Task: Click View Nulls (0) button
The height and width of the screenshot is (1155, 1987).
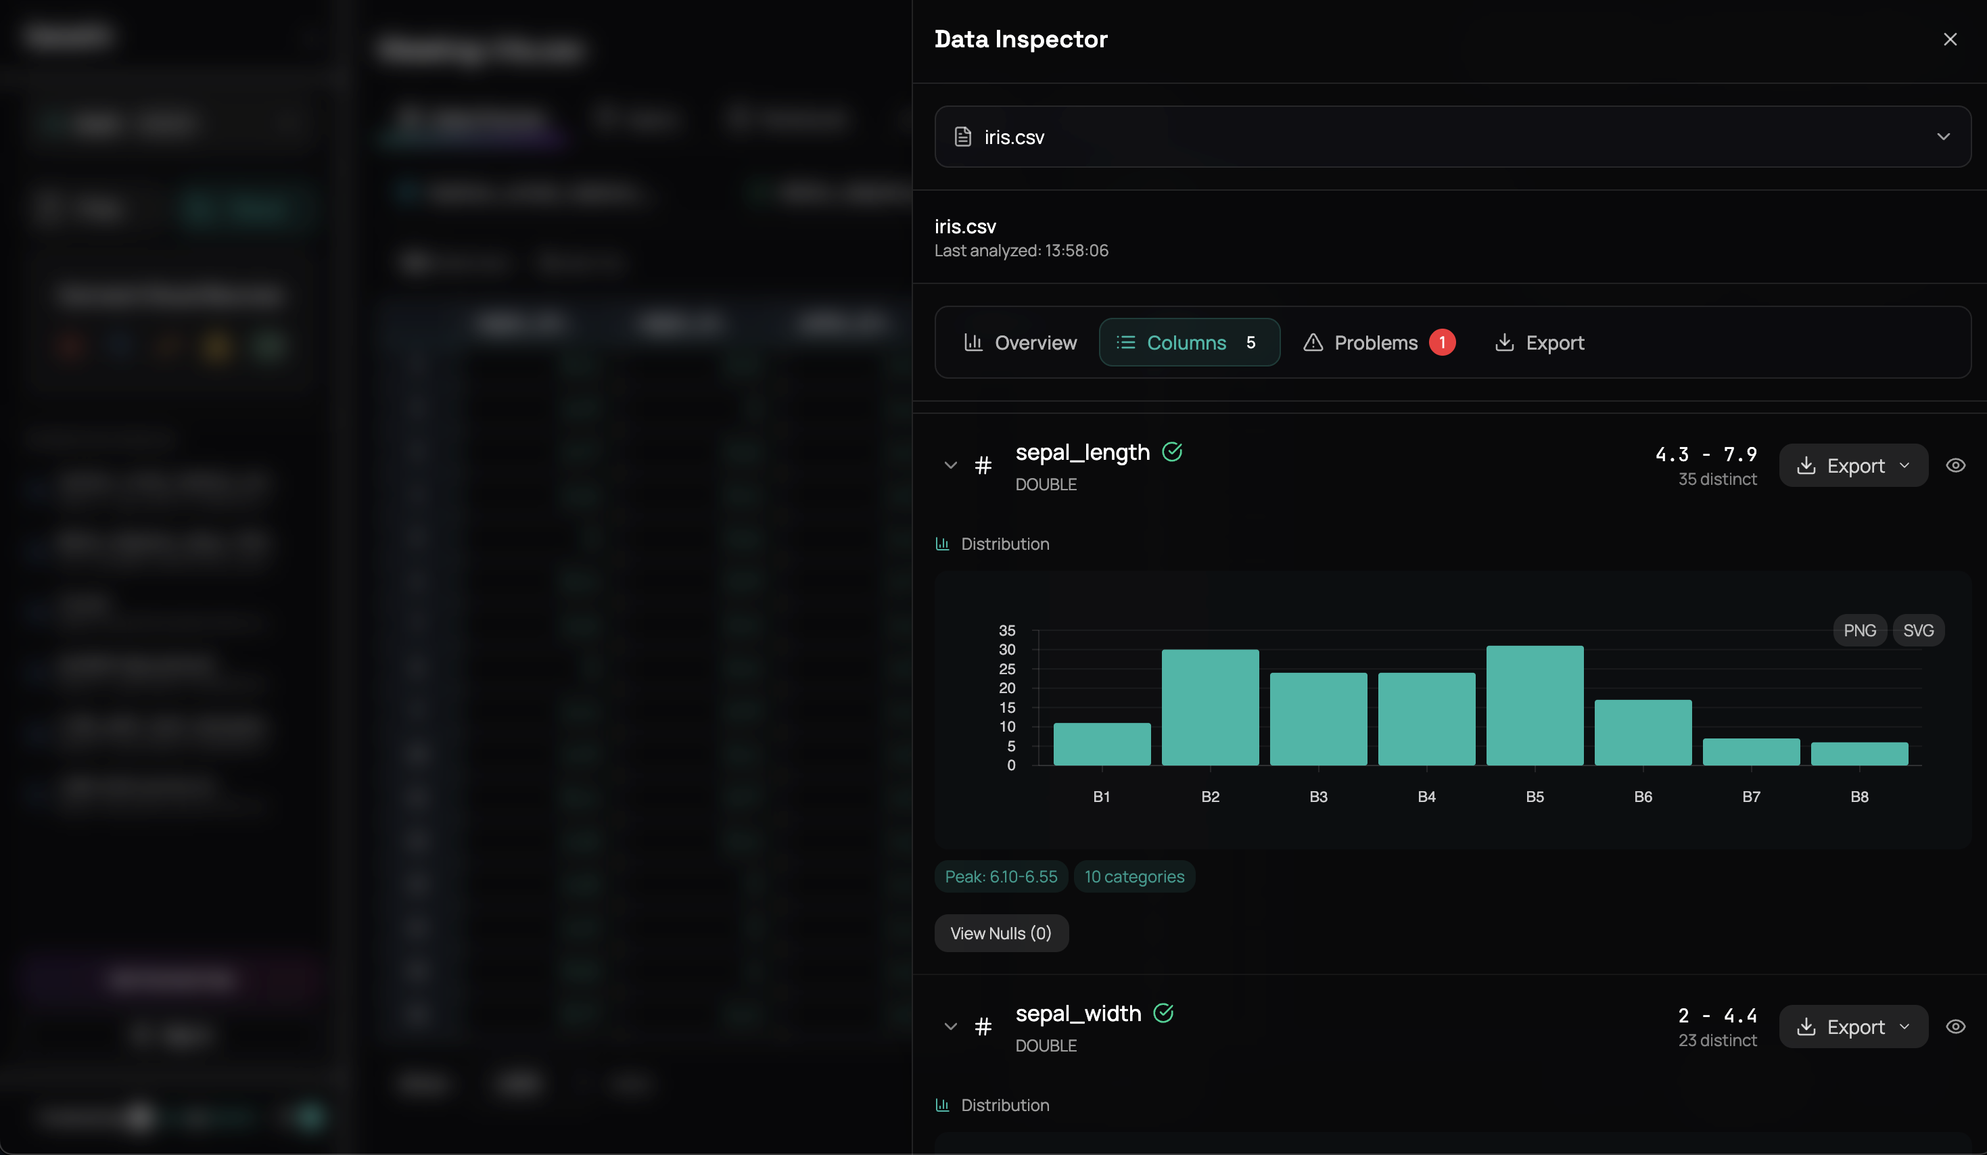Action: 1000,933
